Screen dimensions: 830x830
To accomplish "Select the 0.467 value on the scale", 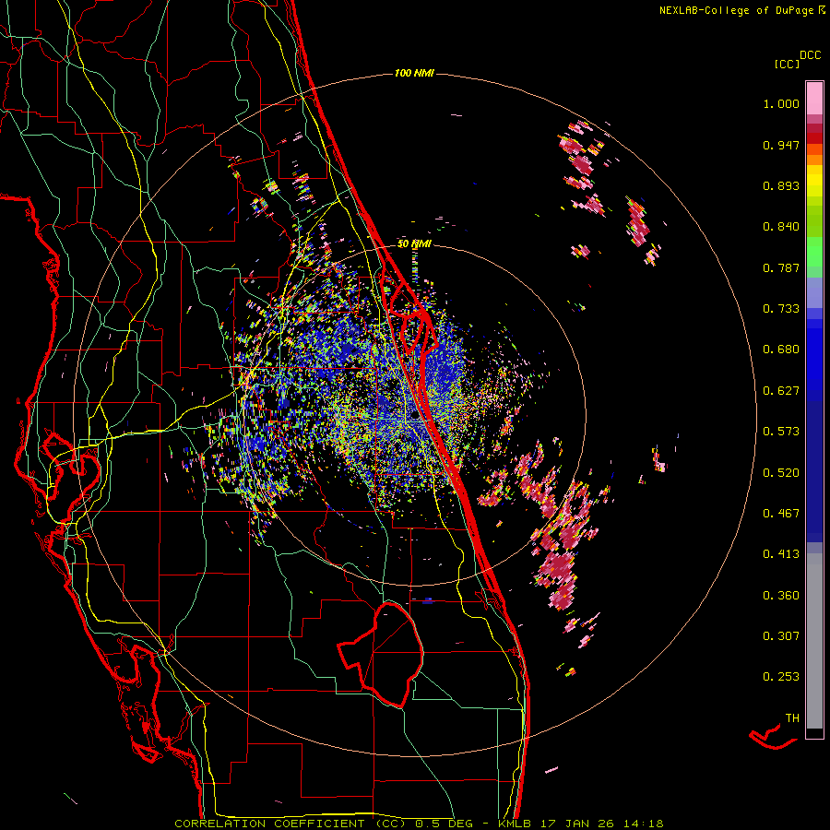I will [781, 514].
